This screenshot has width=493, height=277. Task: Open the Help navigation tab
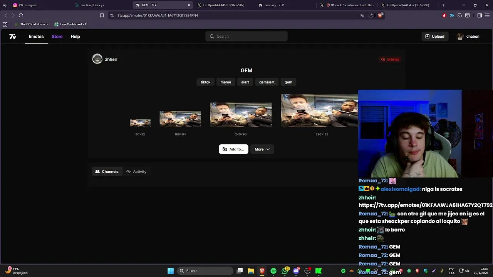click(x=75, y=37)
